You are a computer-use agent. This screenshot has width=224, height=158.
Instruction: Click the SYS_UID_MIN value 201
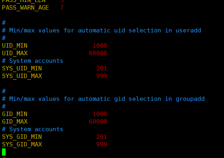point(102,68)
